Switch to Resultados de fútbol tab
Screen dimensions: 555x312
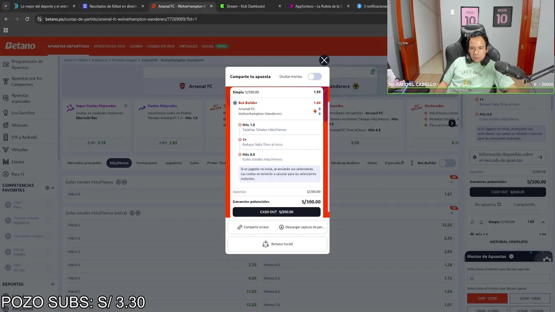113,6
